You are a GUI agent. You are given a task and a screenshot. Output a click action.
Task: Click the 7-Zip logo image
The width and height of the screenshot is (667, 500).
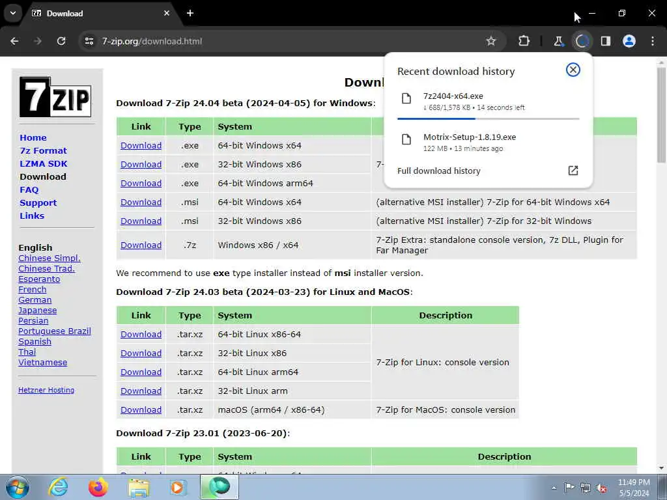pos(55,96)
